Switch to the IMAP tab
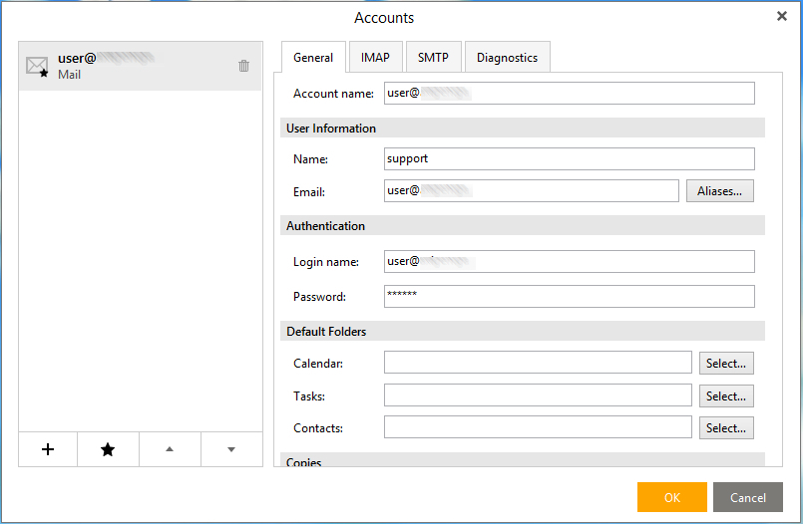Image resolution: width=803 pixels, height=524 pixels. point(375,58)
